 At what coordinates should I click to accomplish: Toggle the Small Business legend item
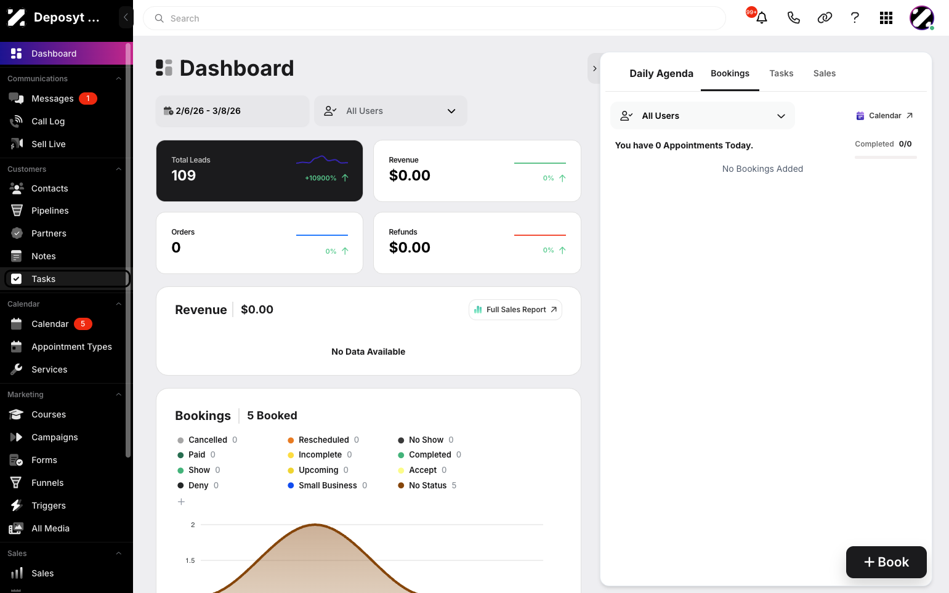pyautogui.click(x=327, y=485)
